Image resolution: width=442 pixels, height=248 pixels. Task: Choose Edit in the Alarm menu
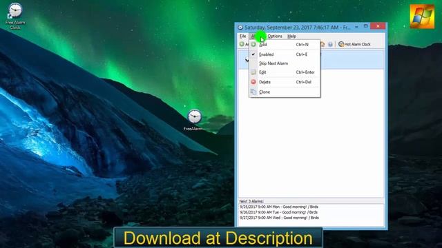285,72
